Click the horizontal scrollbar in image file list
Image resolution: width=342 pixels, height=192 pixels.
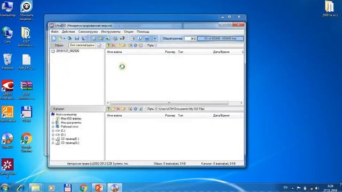tap(169, 103)
